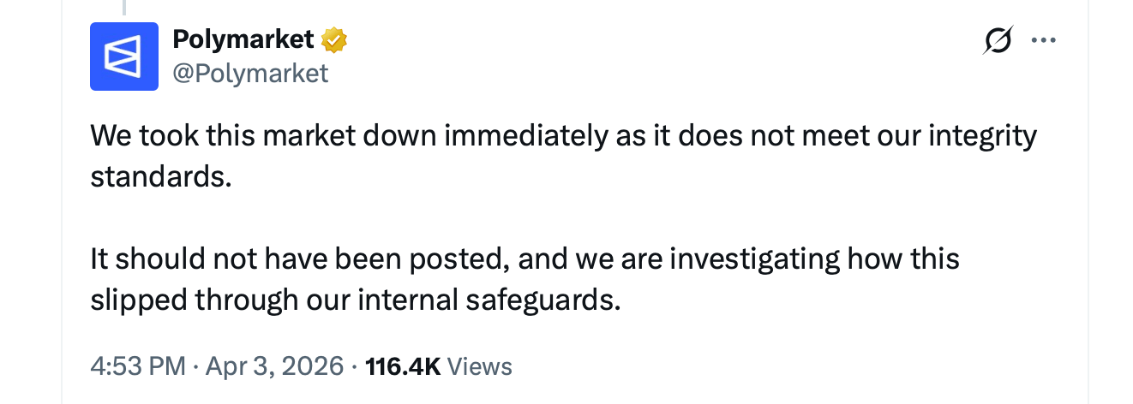Click the Grok icon beside the ellipsis
Screen dimensions: 1133x404
998,40
